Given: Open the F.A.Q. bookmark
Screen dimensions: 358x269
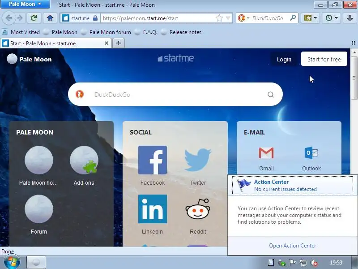Looking at the screenshot, I should click(x=146, y=32).
